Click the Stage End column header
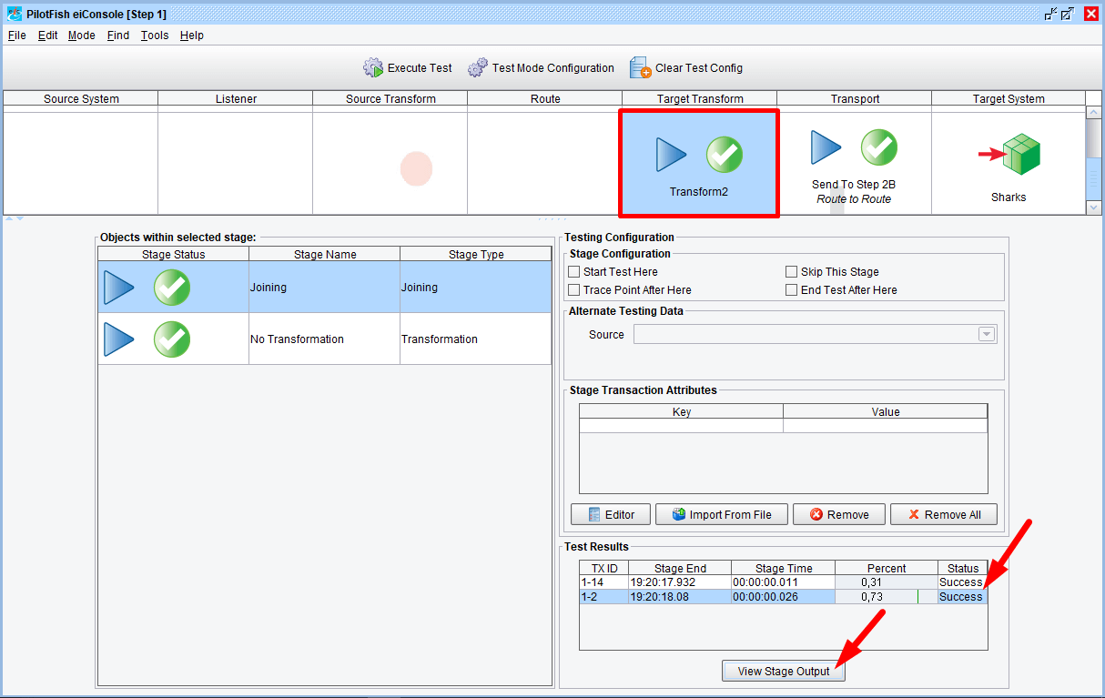Screen dimensions: 1105x698 680,568
